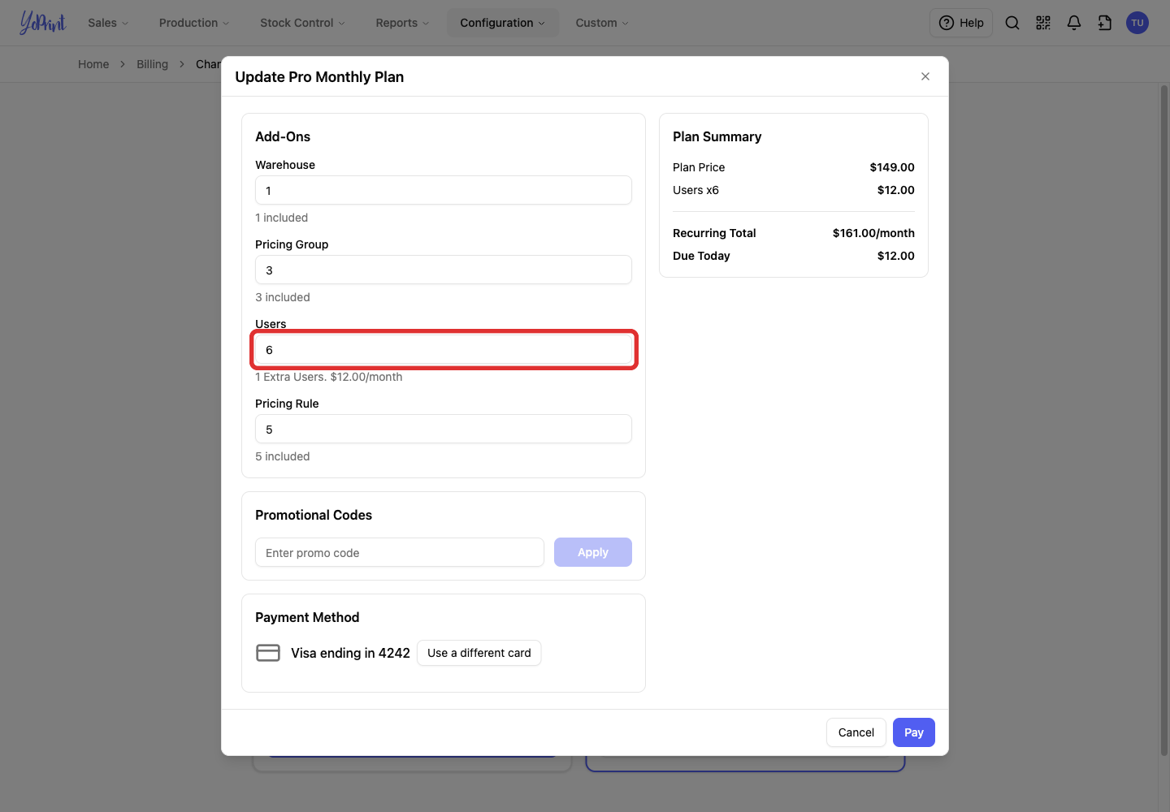Click the YoPrint logo
The width and height of the screenshot is (1170, 812).
42,23
